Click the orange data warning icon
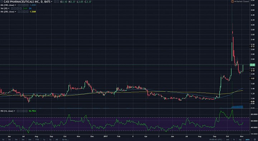 tap(232, 1)
